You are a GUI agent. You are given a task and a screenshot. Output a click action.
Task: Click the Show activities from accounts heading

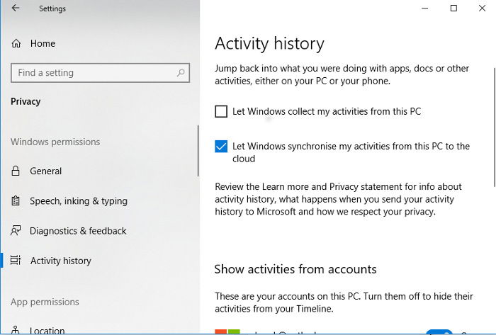coord(295,269)
